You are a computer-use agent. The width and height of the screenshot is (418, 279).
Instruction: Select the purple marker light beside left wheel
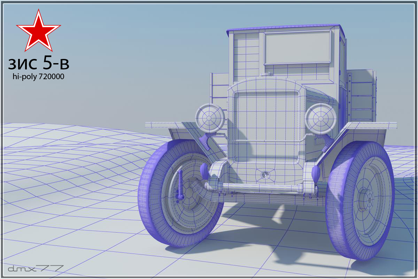[x=204, y=170]
